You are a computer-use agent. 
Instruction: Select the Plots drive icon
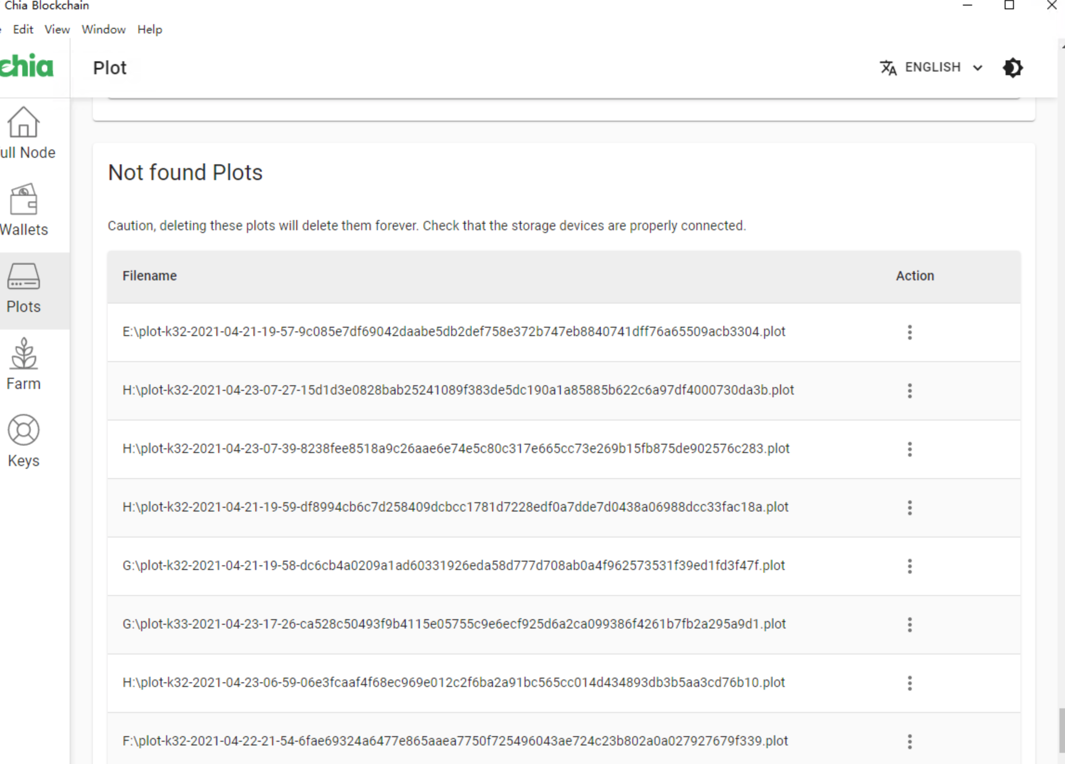coord(24,277)
